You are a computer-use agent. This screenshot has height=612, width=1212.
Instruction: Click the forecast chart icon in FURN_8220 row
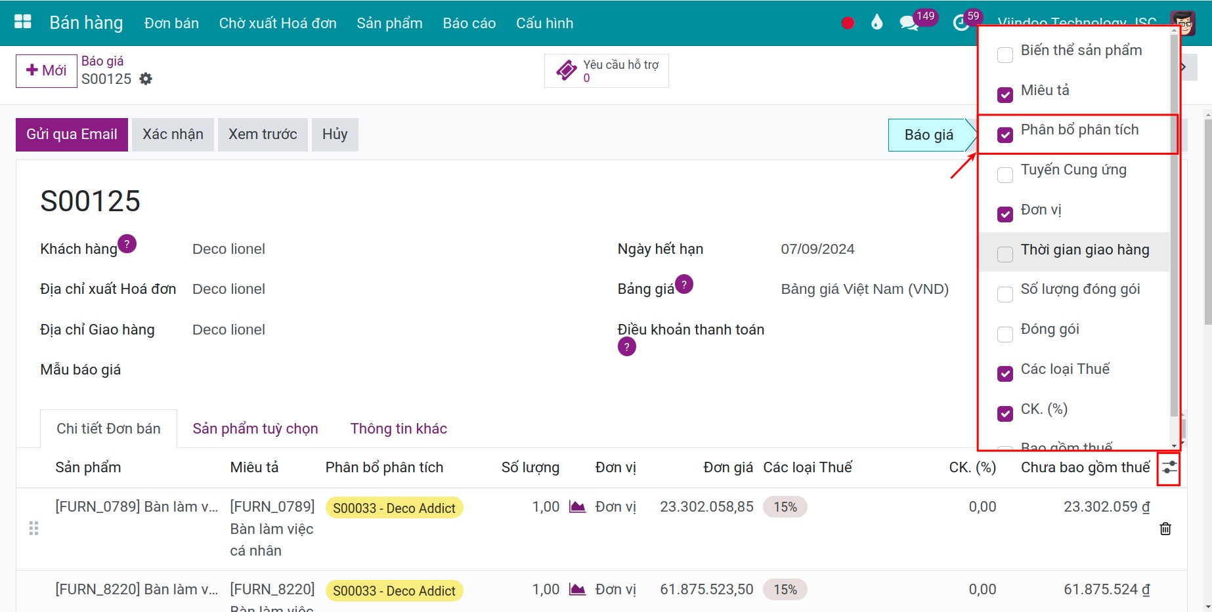(577, 590)
